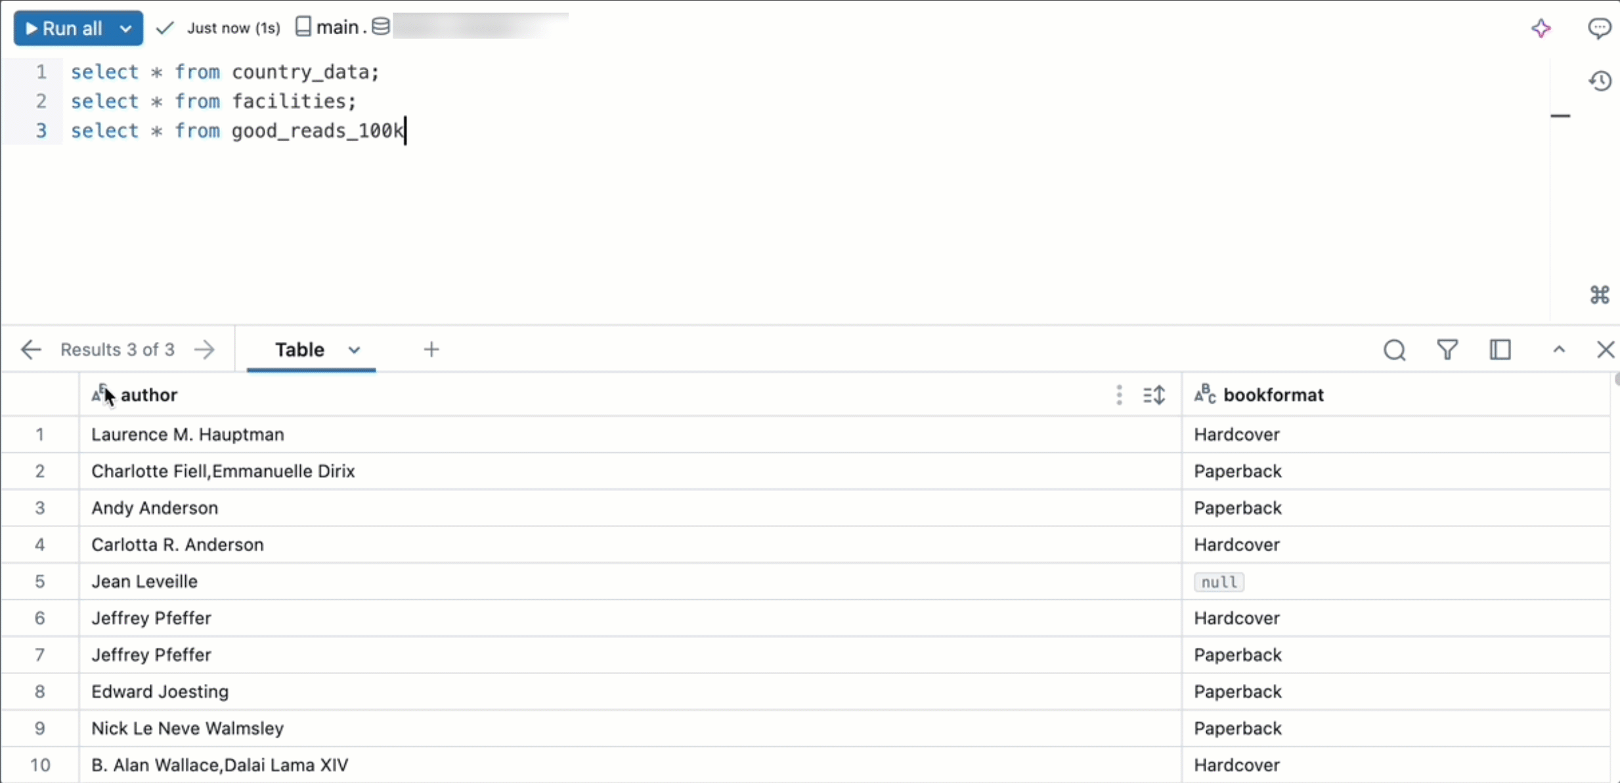Navigate to previous result set
This screenshot has height=783, width=1620.
point(30,349)
